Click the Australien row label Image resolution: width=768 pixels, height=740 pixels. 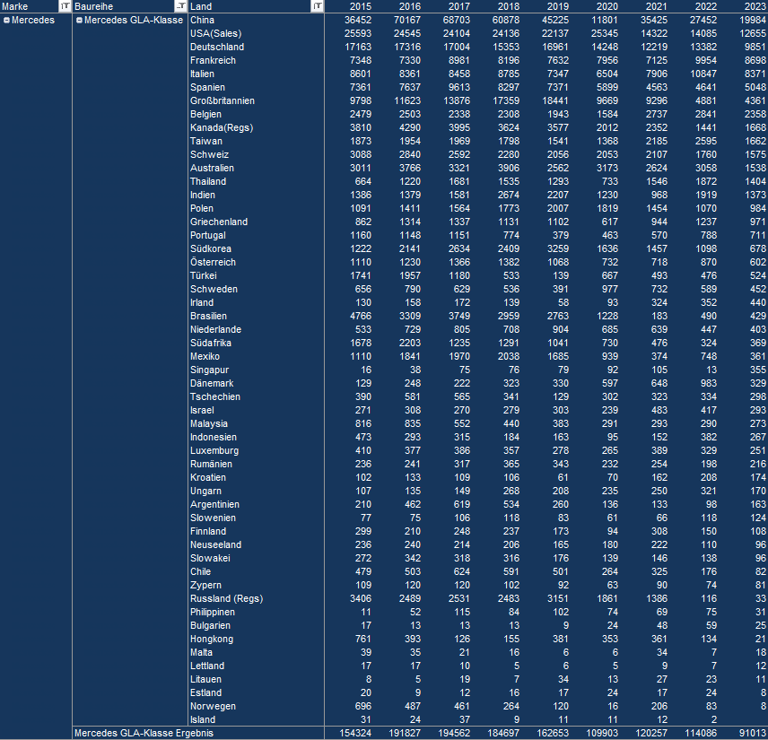point(212,168)
